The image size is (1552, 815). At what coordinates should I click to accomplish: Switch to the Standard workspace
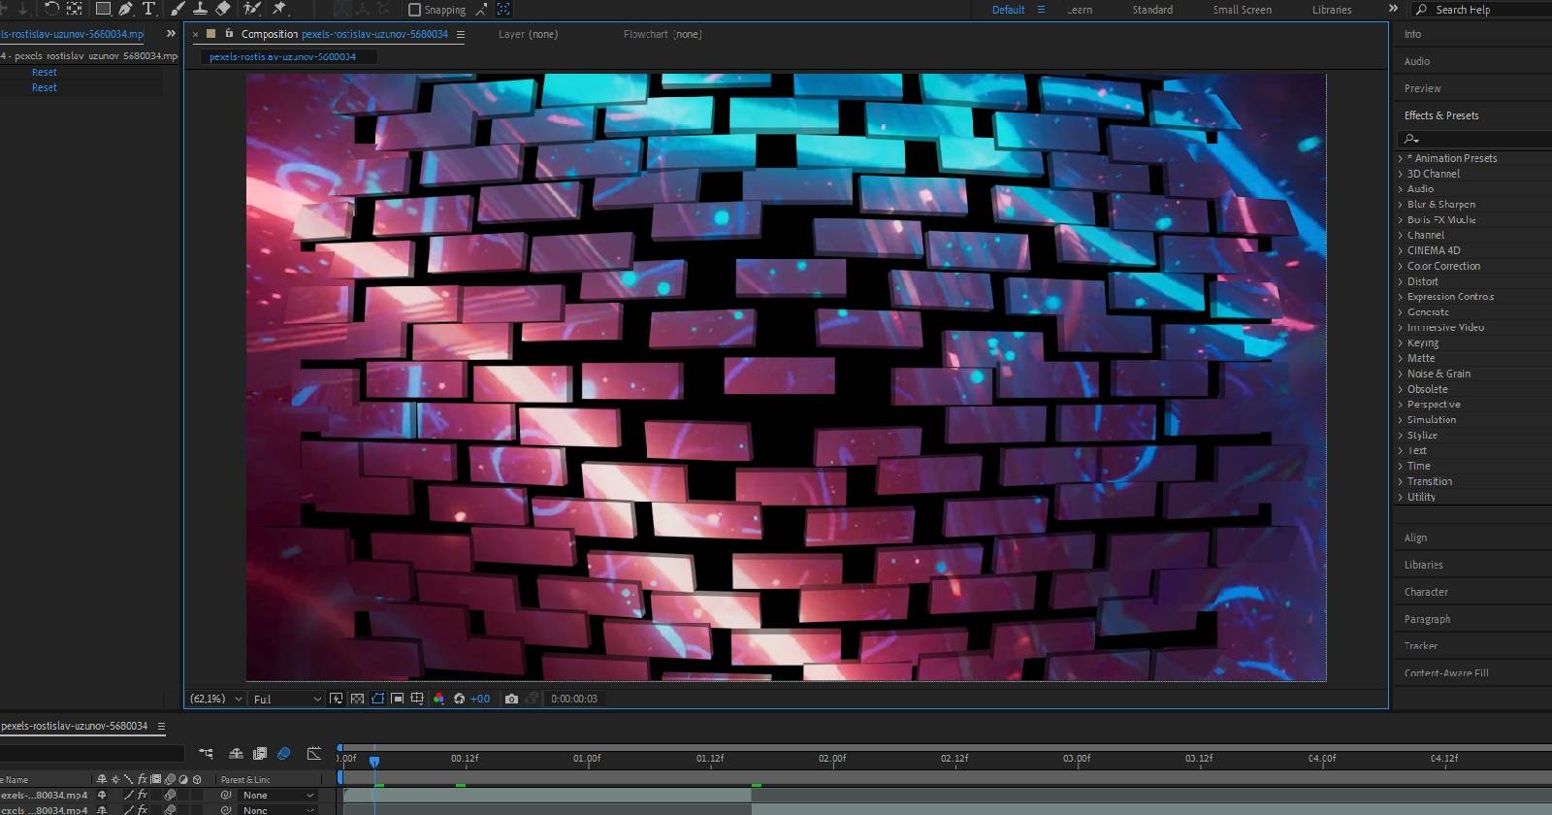pyautogui.click(x=1152, y=10)
